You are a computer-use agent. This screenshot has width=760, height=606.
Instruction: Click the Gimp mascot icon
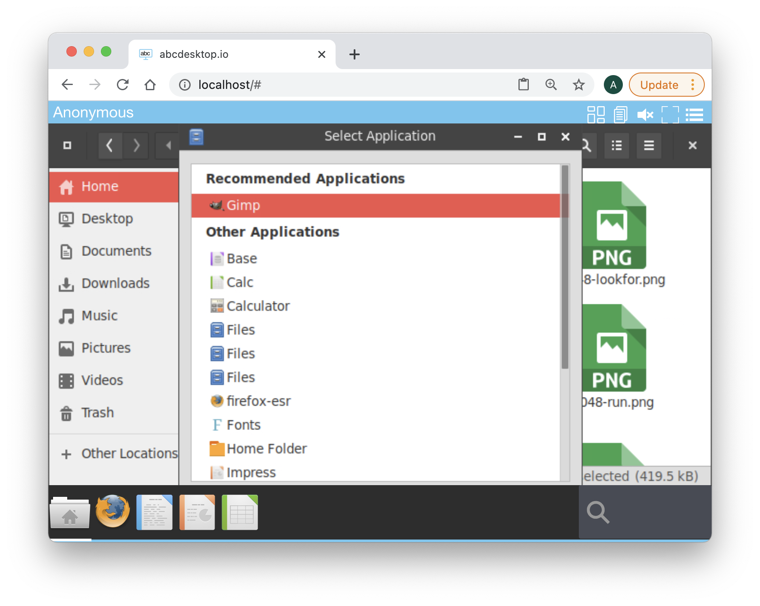click(x=217, y=205)
